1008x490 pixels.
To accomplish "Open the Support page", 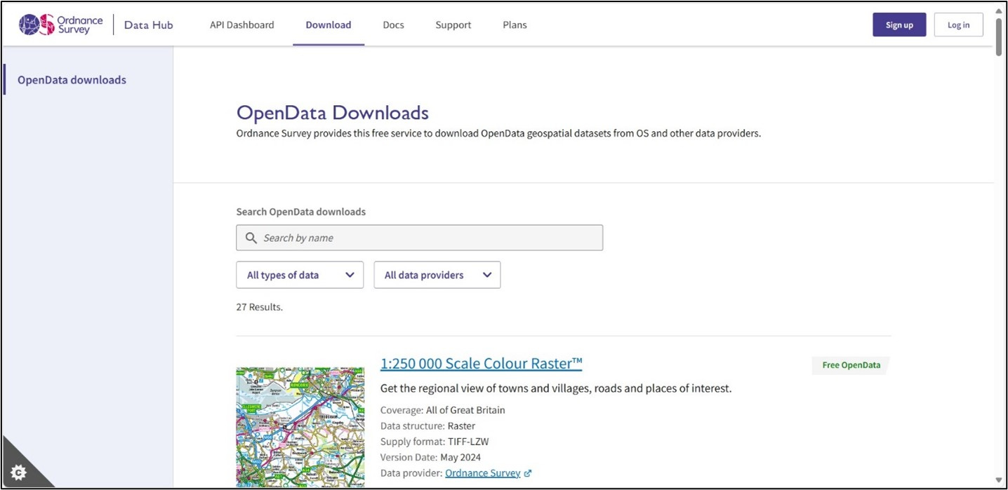I will tap(453, 25).
